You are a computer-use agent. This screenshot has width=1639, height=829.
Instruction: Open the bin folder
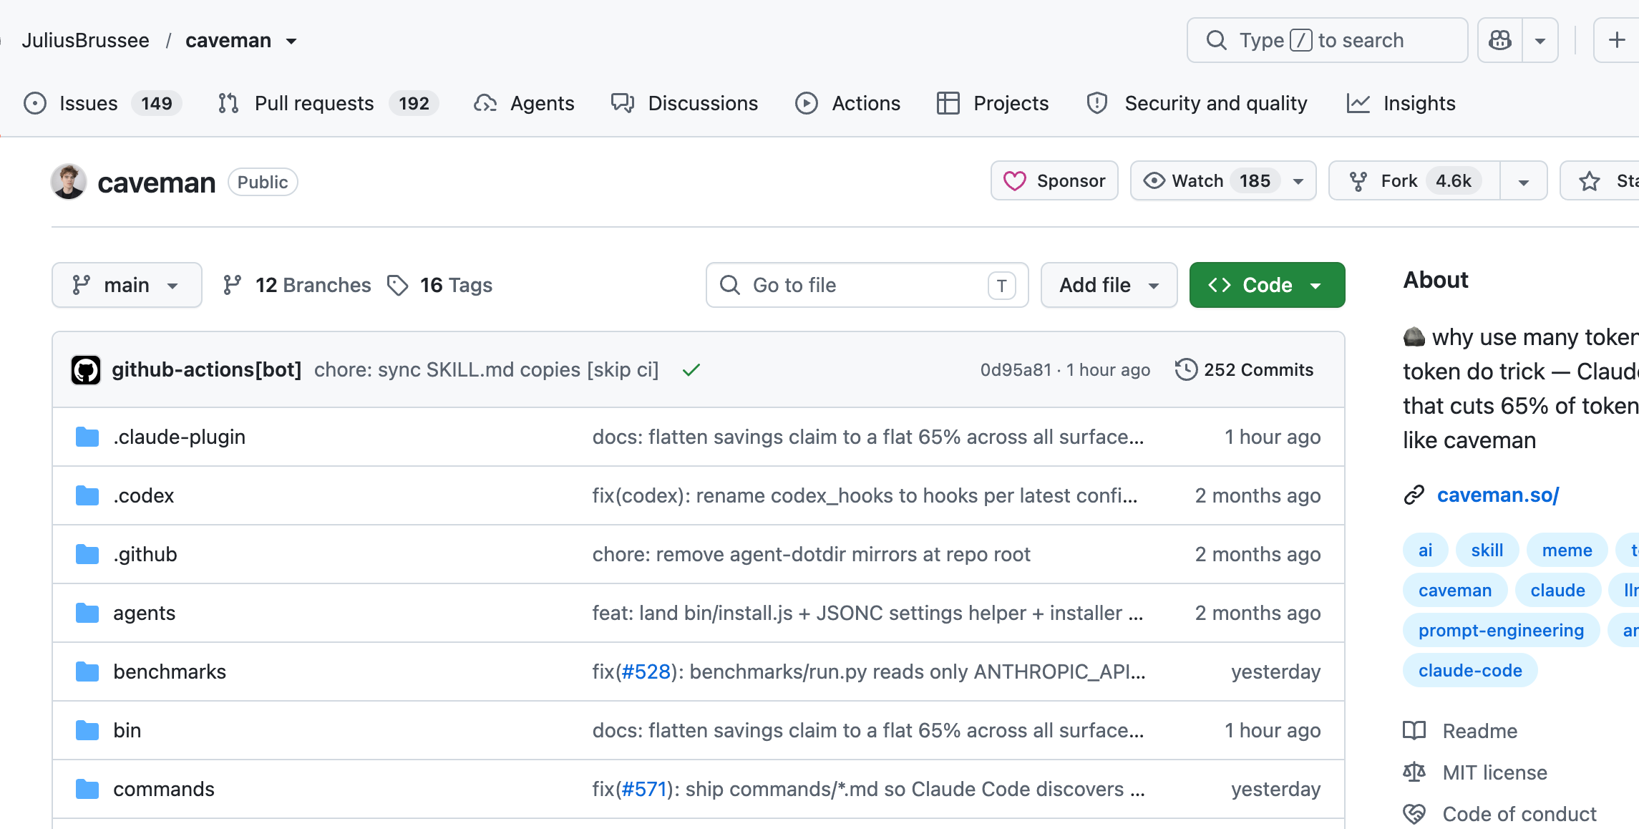[127, 730]
